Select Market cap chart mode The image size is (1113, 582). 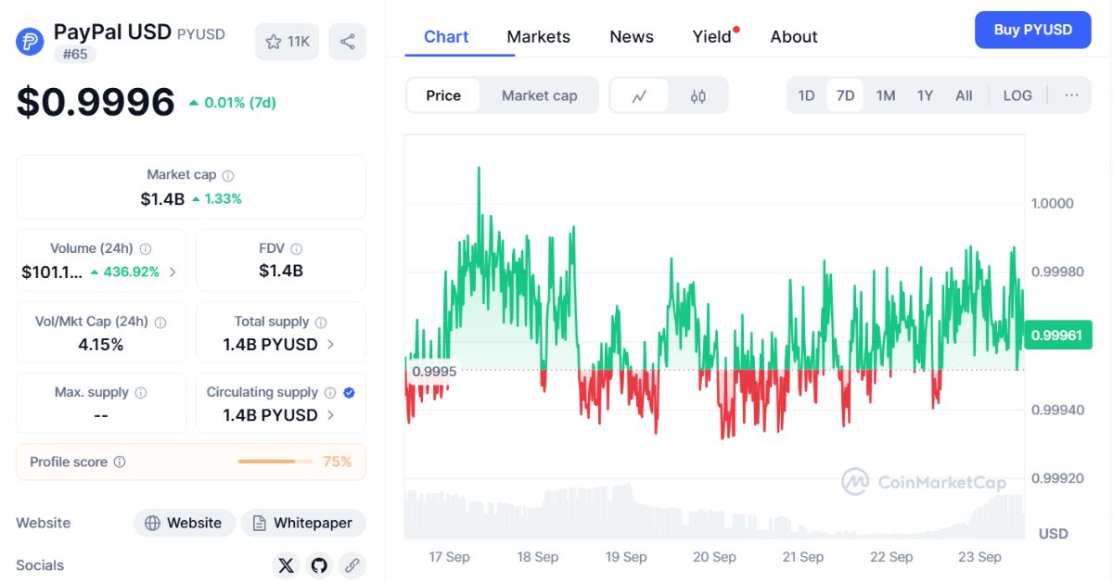click(x=539, y=95)
